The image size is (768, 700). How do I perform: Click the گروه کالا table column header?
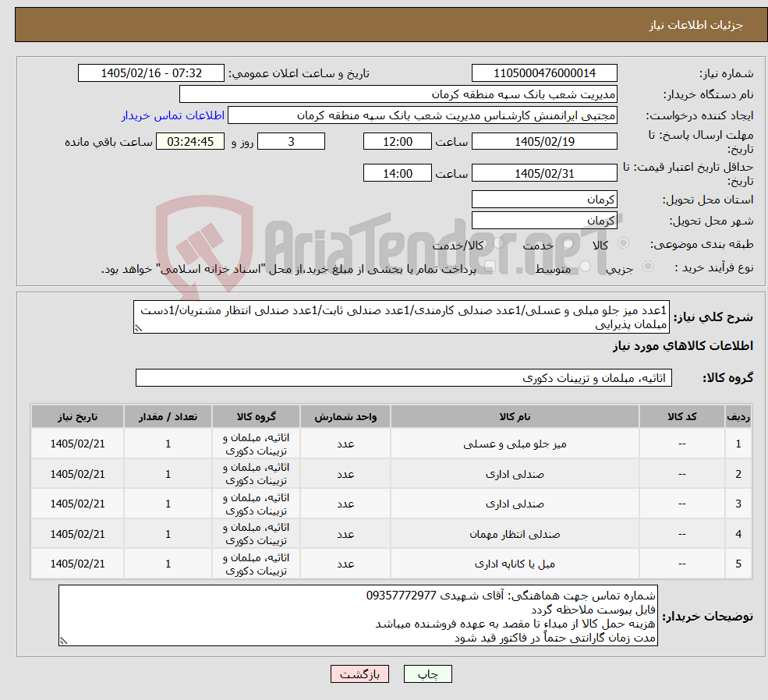tap(257, 416)
